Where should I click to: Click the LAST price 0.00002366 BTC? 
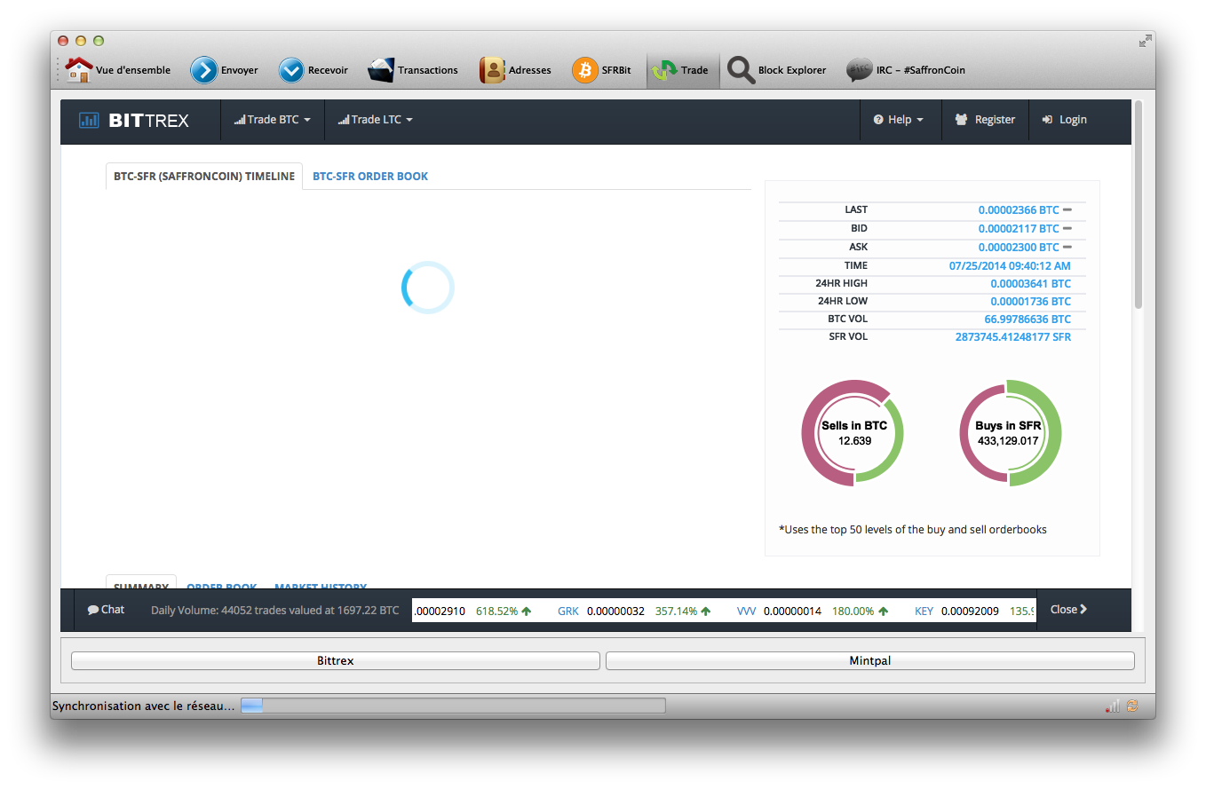[x=1019, y=210]
